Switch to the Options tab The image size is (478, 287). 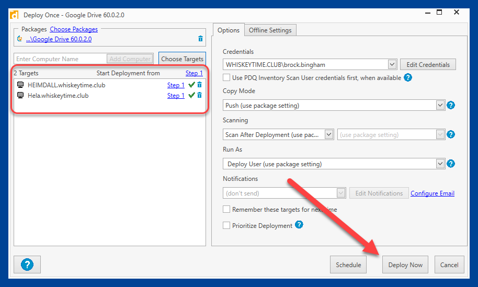(229, 30)
